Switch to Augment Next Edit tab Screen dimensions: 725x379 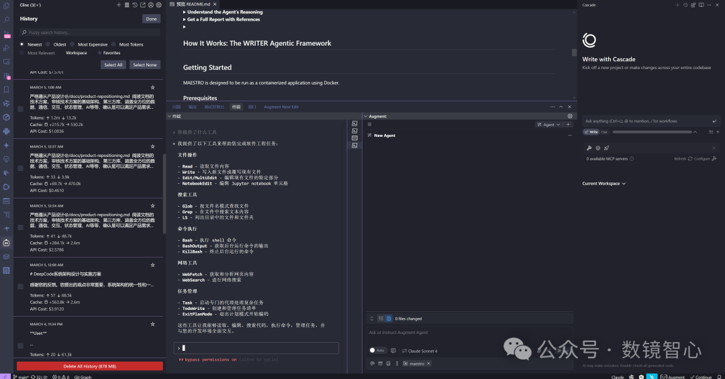[x=281, y=107]
